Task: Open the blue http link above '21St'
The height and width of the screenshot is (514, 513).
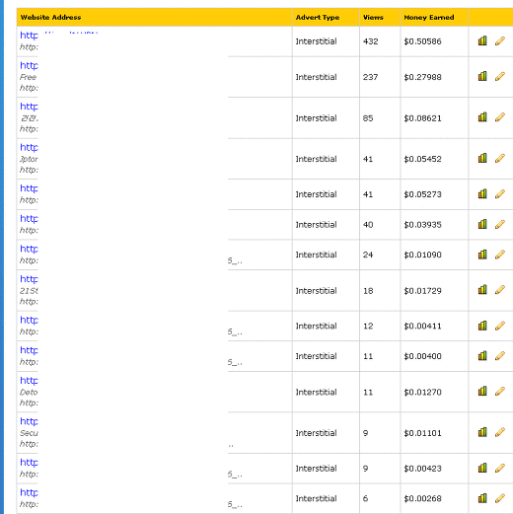Action: coord(29,279)
